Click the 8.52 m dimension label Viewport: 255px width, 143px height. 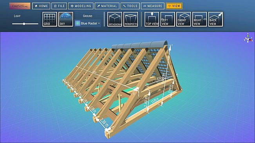coord(160,78)
